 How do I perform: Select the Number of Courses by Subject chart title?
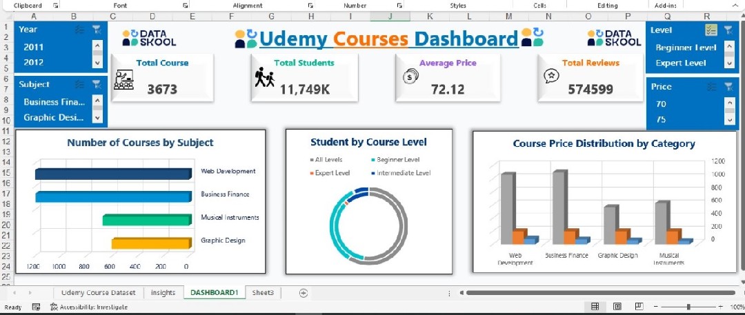point(140,143)
